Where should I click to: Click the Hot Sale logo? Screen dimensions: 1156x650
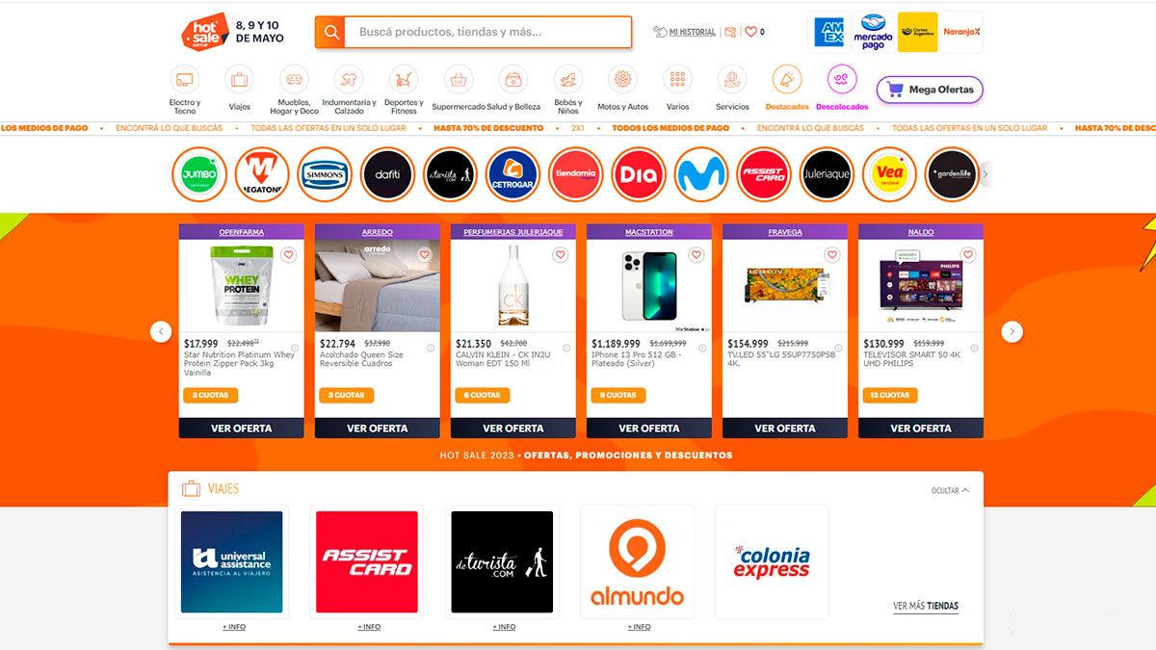click(x=204, y=31)
